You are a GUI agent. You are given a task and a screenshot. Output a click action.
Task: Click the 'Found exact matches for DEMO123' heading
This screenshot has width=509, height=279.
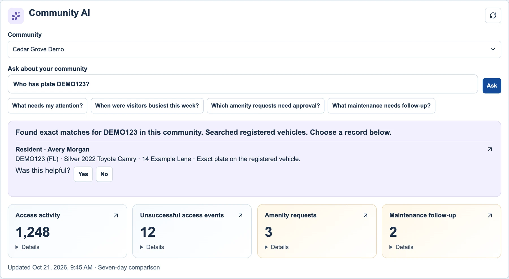(204, 132)
